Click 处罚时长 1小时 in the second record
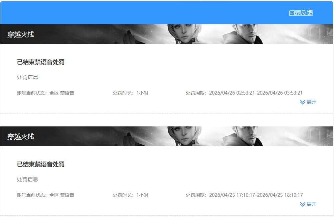Screen dimensions: 334x217 coord(131,195)
